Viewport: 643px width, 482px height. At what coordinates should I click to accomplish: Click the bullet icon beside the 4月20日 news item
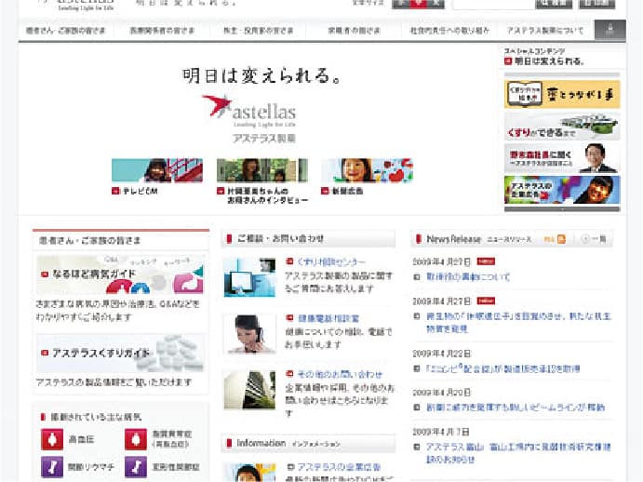click(x=417, y=408)
